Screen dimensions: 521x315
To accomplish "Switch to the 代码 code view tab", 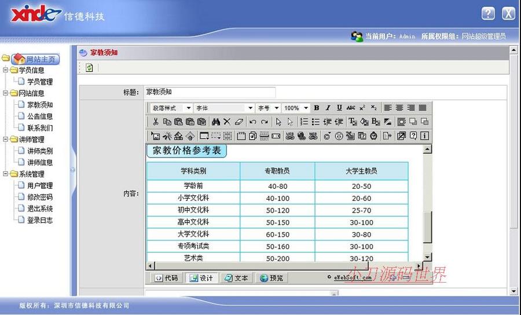I will click(x=167, y=278).
